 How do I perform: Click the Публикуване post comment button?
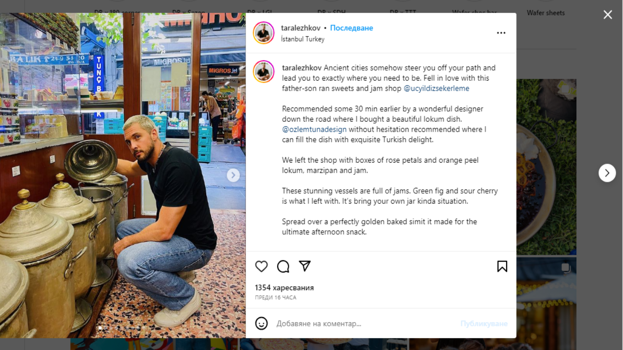pos(484,324)
